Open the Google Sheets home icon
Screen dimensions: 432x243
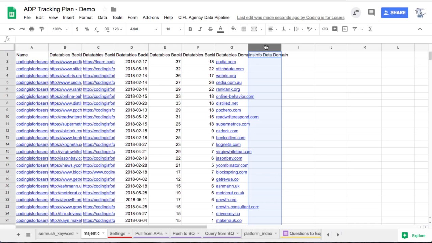click(x=12, y=13)
